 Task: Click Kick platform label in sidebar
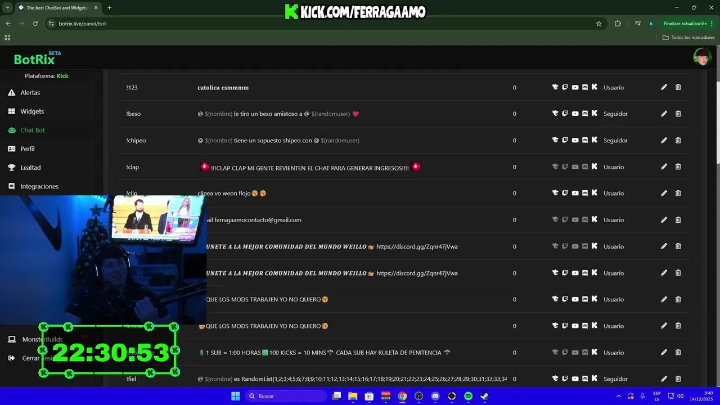tap(62, 76)
